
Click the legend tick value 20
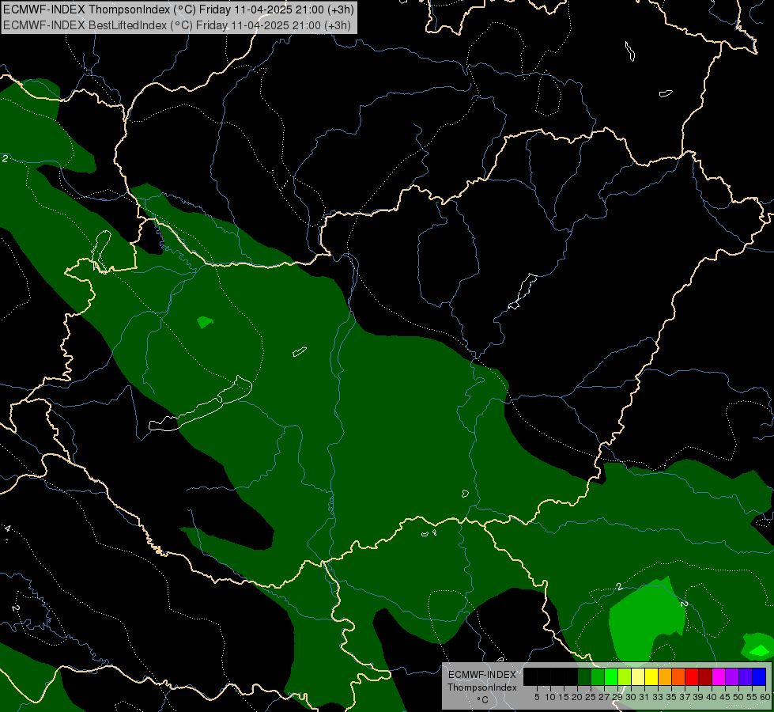577,697
